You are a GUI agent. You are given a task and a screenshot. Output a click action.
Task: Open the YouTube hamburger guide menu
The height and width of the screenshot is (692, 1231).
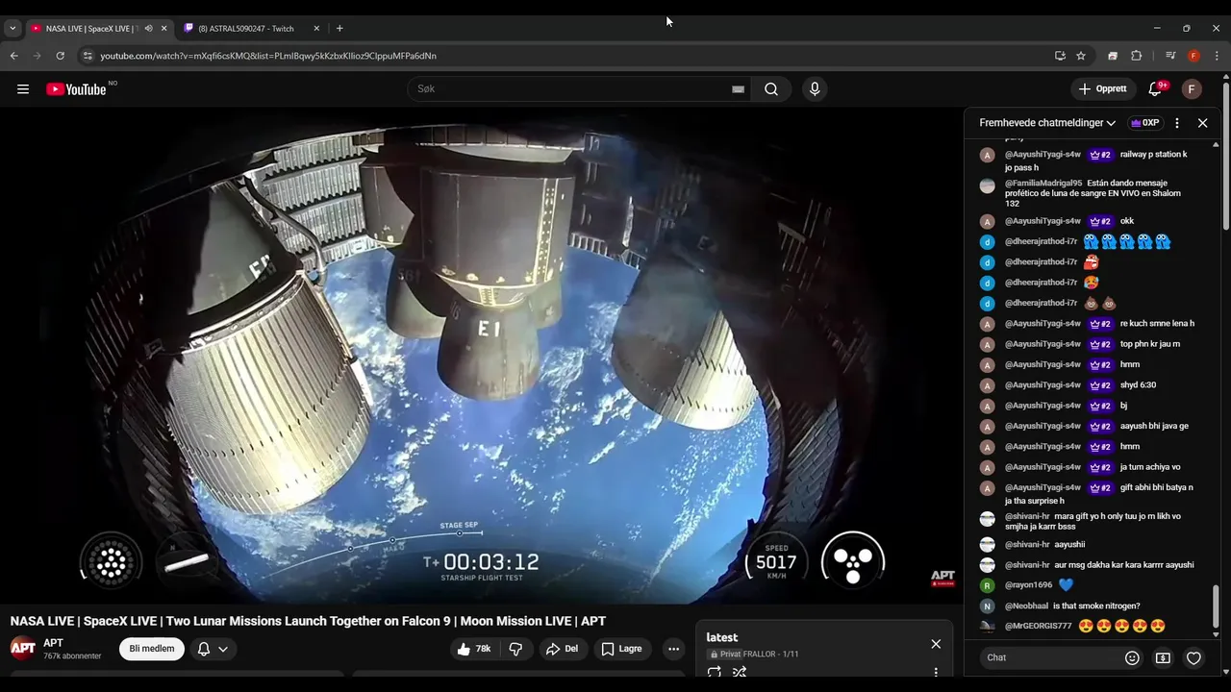pyautogui.click(x=23, y=89)
